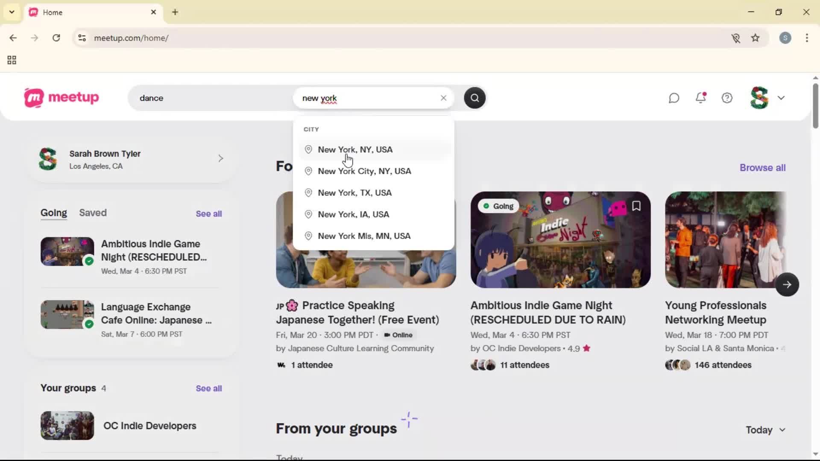820x461 pixels.
Task: Open the notifications bell
Action: [x=701, y=98]
